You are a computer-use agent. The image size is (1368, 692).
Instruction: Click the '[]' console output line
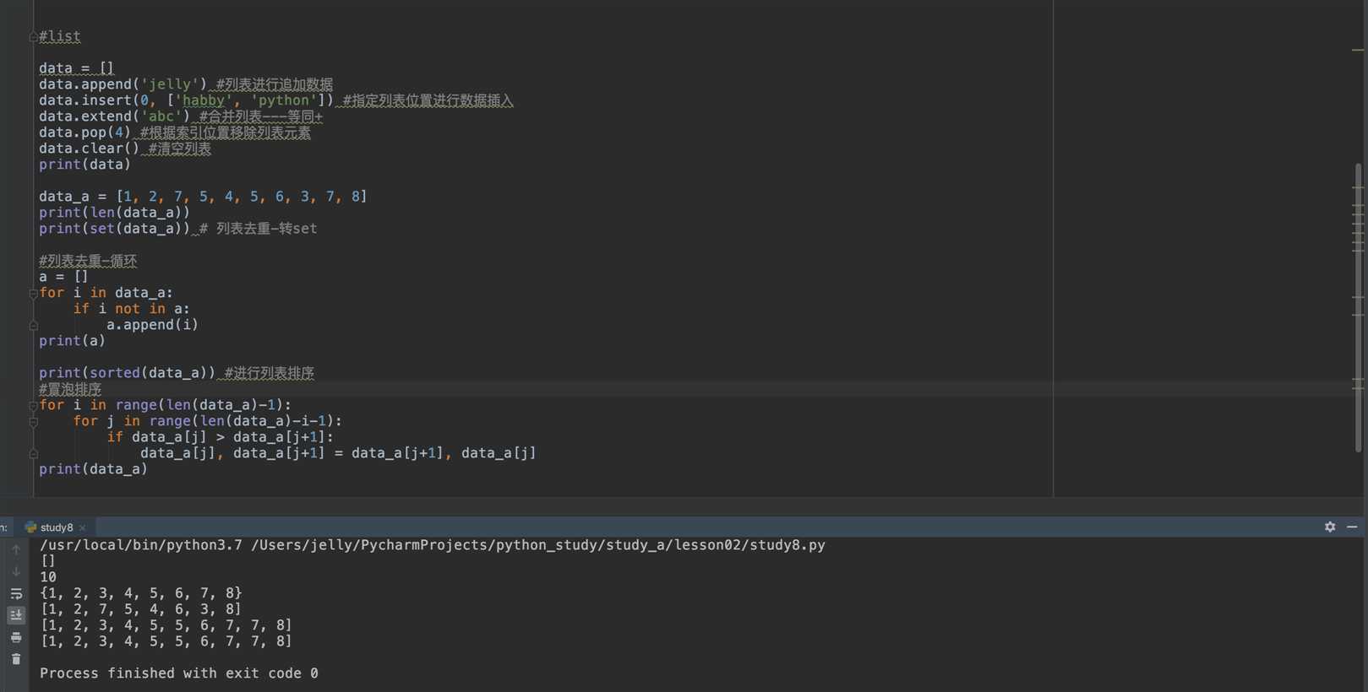[x=48, y=561]
